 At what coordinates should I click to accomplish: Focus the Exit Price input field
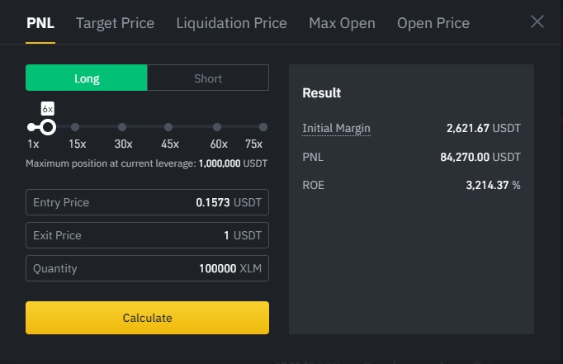tap(147, 235)
